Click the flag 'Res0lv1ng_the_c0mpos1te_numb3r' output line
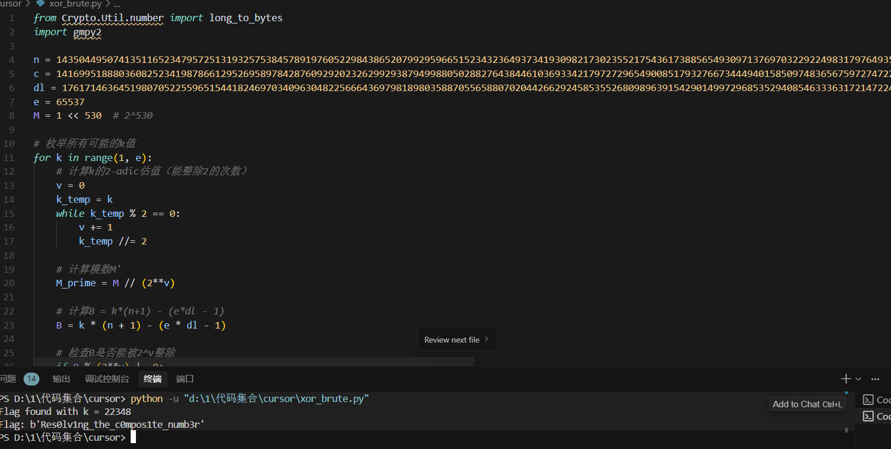Screen dimensions: 891x449 pyautogui.click(x=102, y=424)
